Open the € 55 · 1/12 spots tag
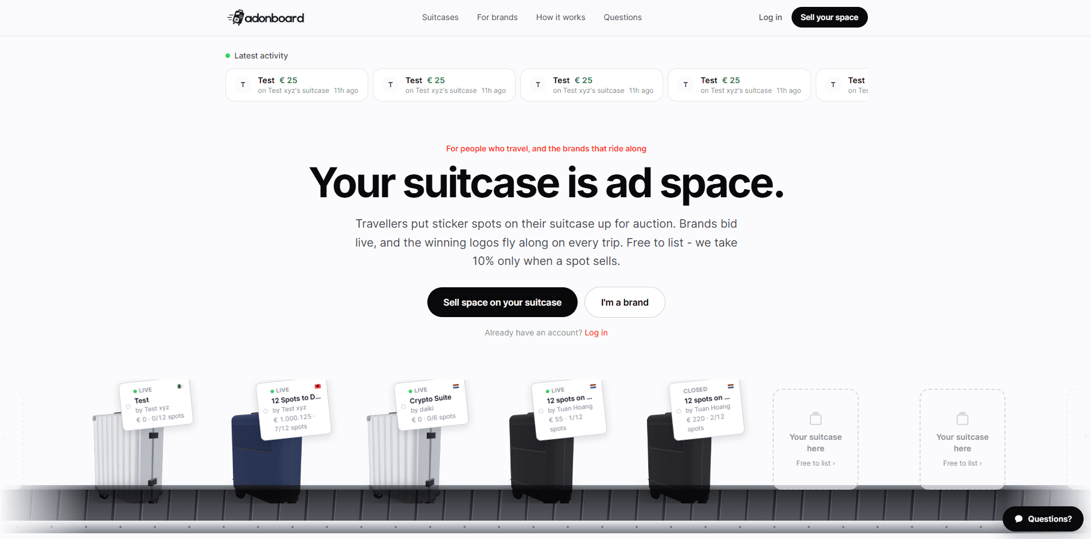 569,409
